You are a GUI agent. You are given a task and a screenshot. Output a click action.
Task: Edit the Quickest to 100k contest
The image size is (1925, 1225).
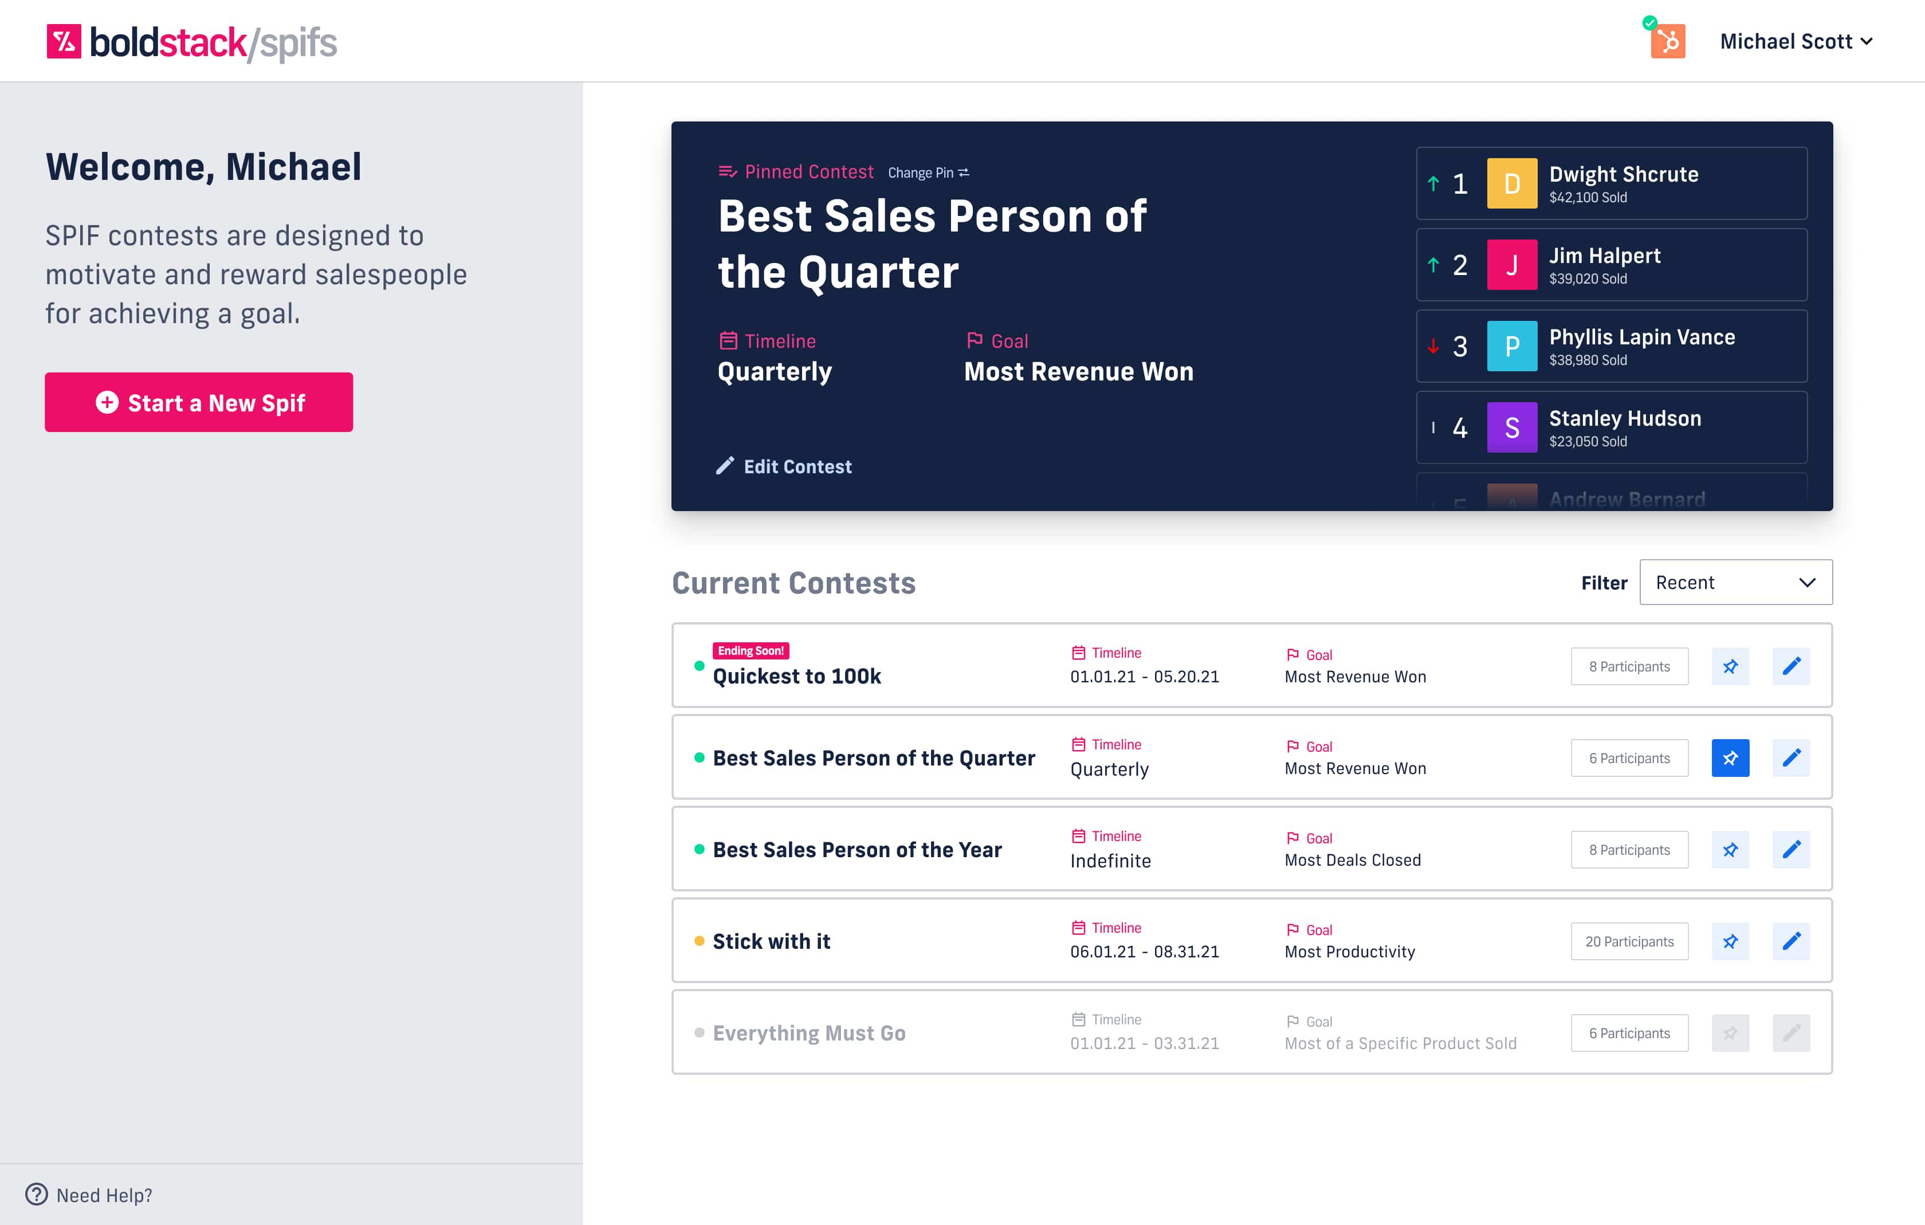click(x=1791, y=666)
